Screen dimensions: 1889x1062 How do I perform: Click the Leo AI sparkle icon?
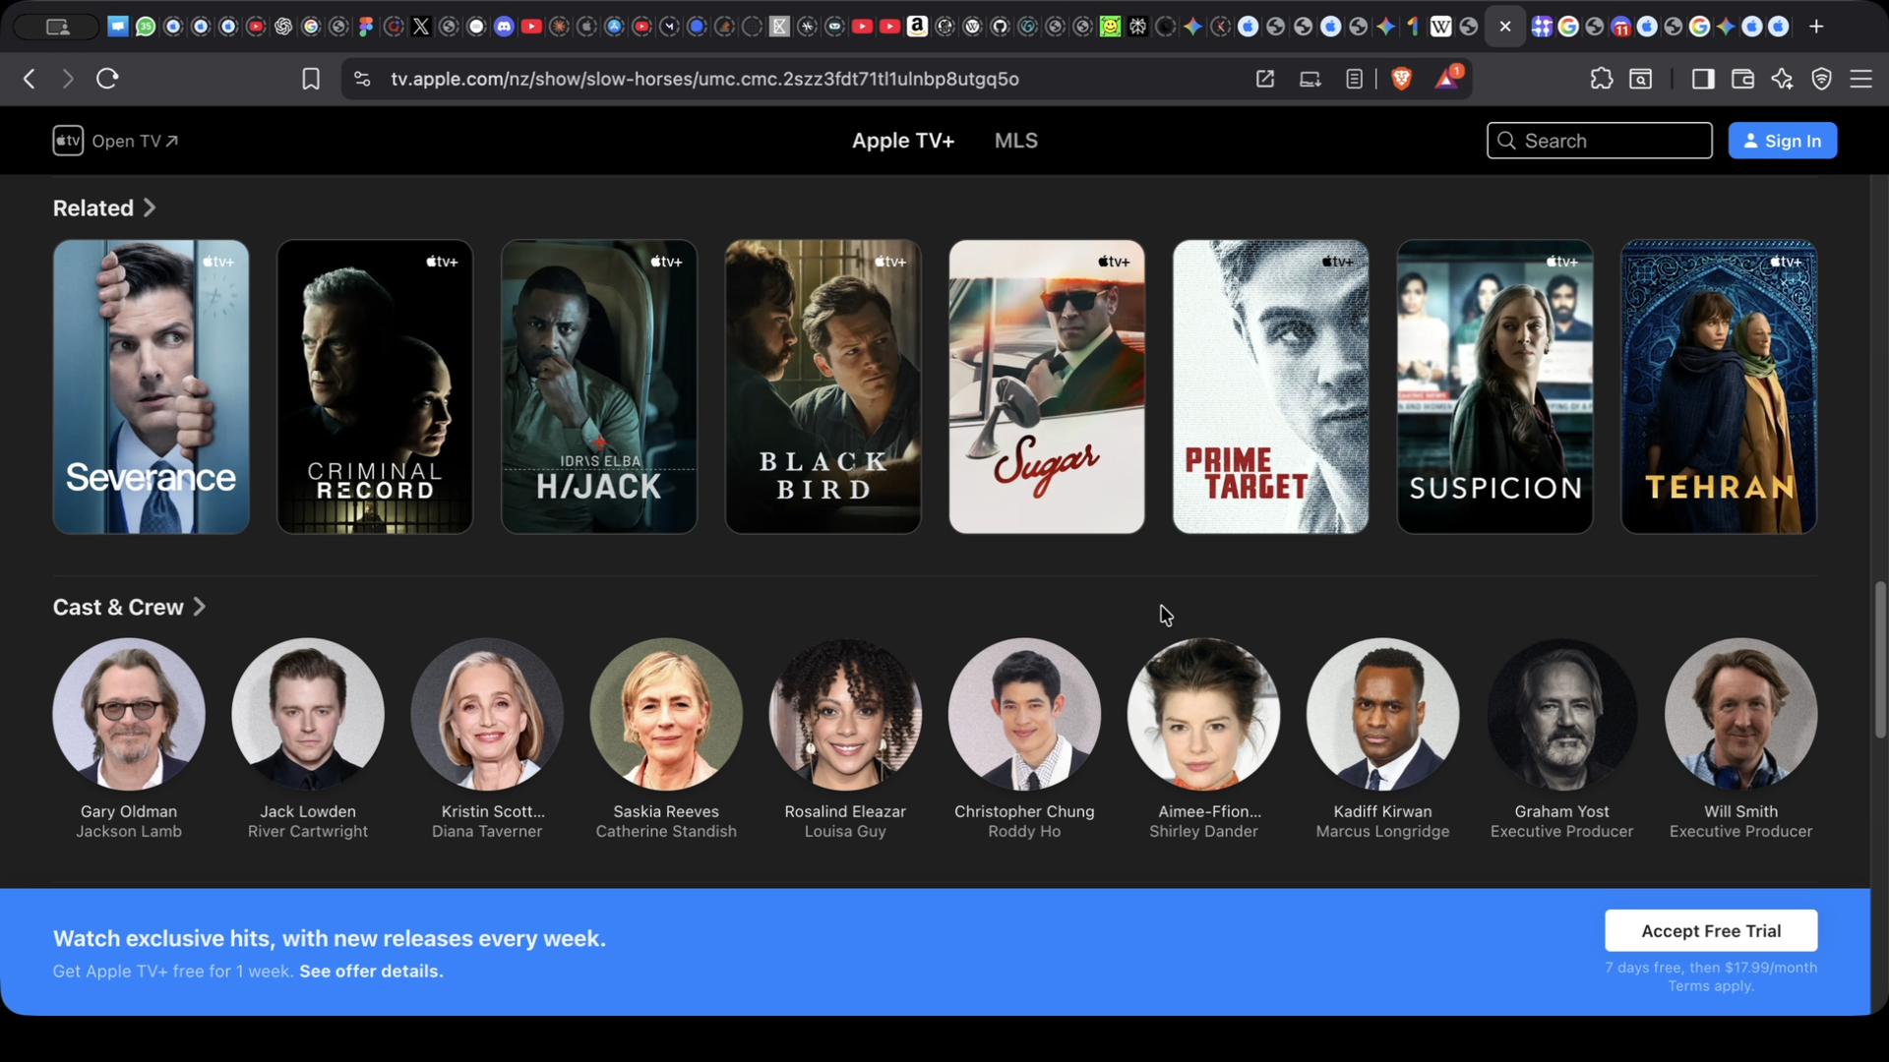pyautogui.click(x=1782, y=79)
